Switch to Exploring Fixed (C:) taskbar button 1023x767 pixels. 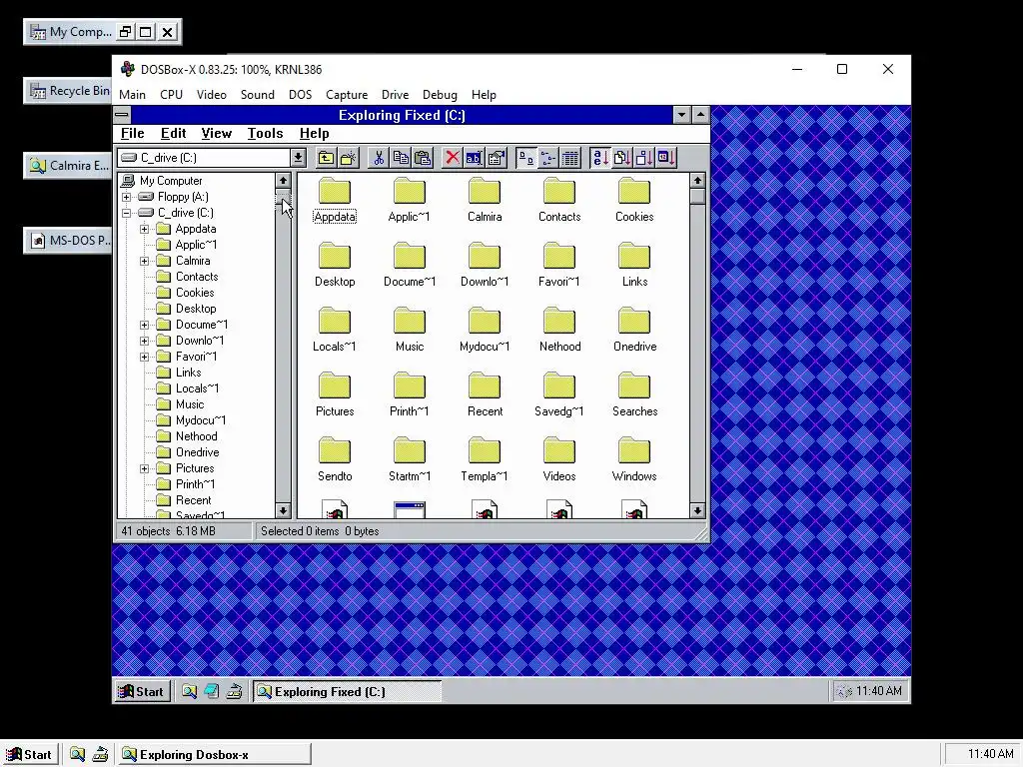pos(347,691)
